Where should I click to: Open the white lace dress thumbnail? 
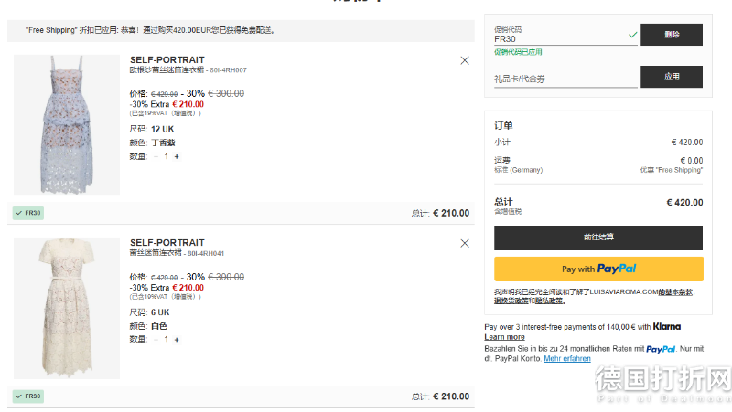click(x=67, y=308)
